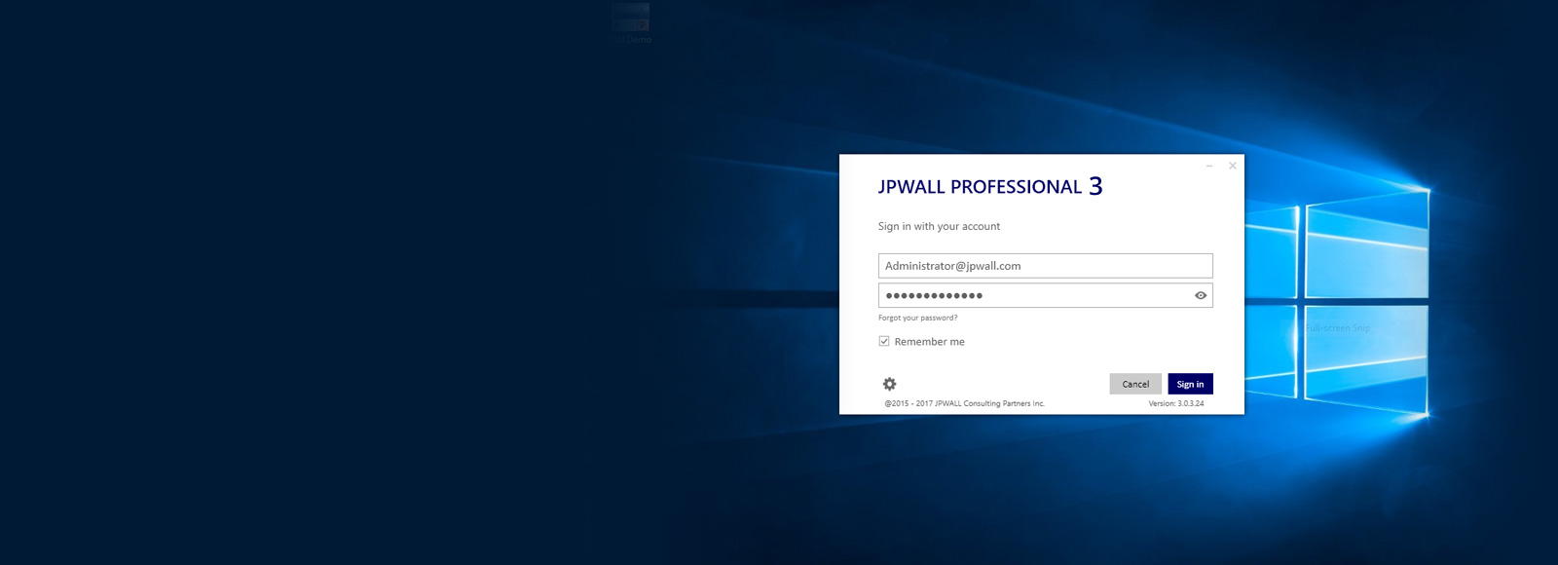This screenshot has width=1558, height=565.
Task: Close the JPWALL sign-in dialog
Action: [x=1233, y=166]
